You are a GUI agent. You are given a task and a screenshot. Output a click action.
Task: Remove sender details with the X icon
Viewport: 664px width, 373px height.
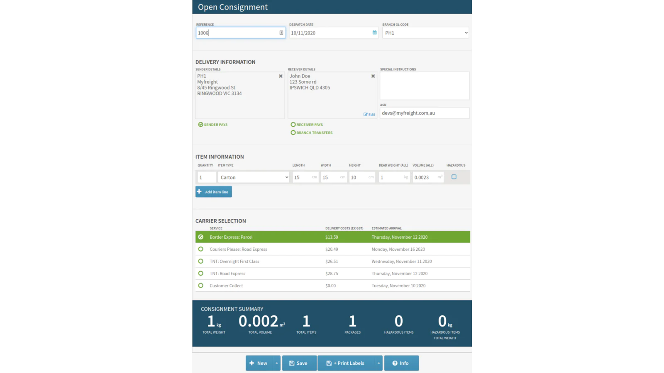click(281, 76)
